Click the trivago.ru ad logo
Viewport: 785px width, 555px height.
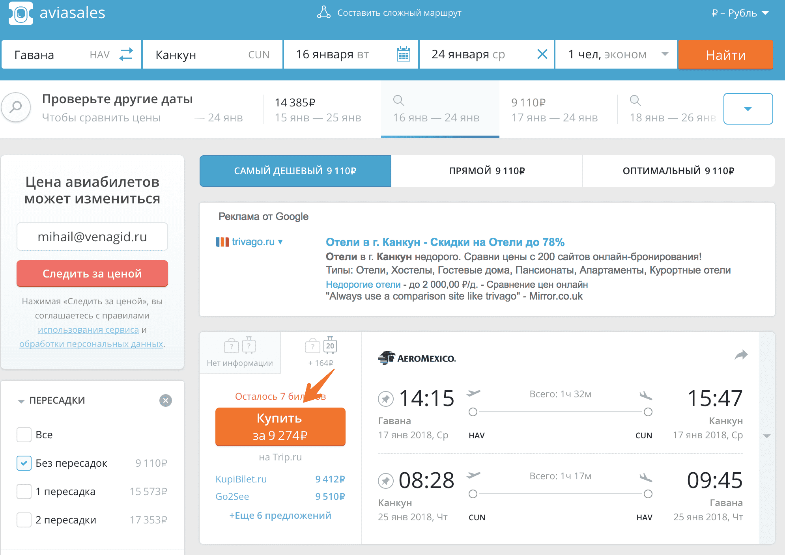(222, 242)
